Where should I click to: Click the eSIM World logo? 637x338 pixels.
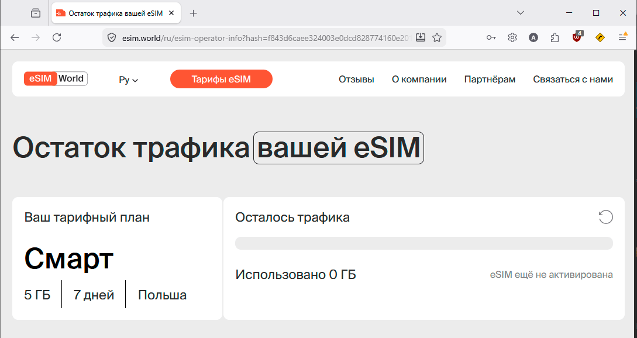(56, 78)
